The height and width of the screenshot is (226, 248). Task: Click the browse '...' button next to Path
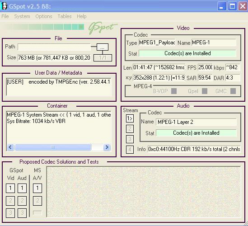103,47
